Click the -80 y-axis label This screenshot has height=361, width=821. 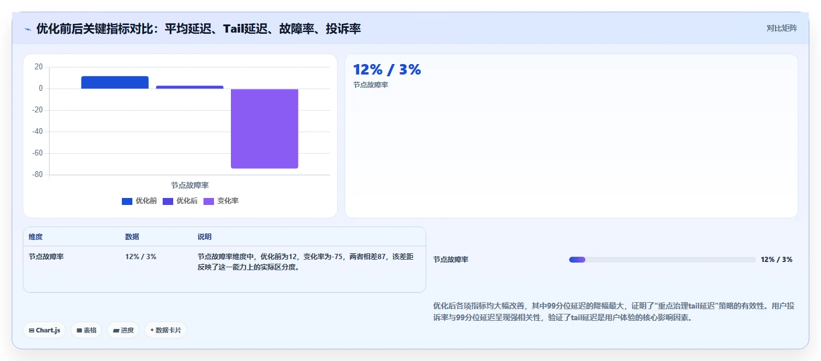tap(36, 175)
